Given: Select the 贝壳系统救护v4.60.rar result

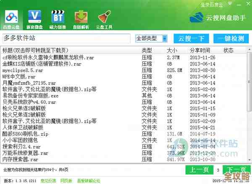Looking at the screenshot, I should pos(124,102).
